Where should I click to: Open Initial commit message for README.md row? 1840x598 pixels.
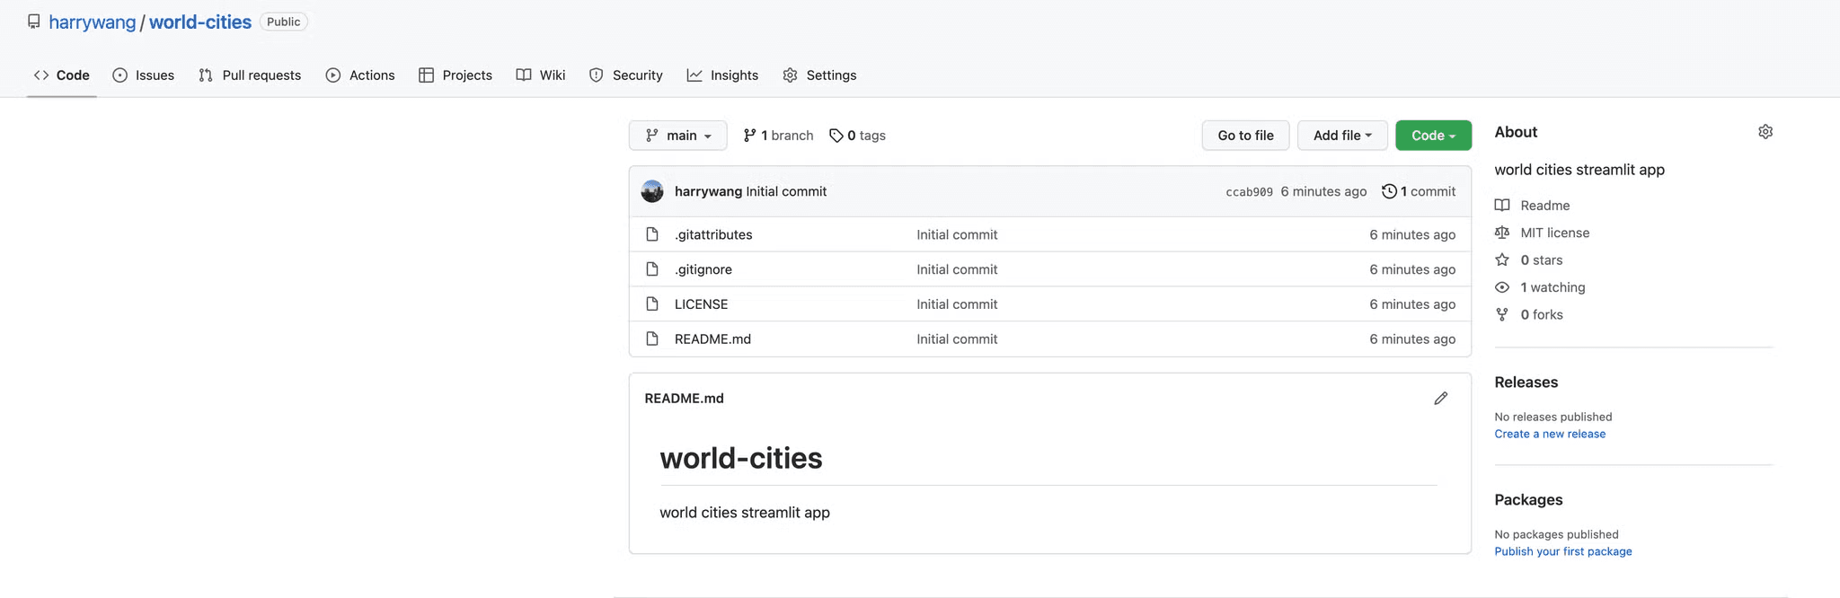957,339
